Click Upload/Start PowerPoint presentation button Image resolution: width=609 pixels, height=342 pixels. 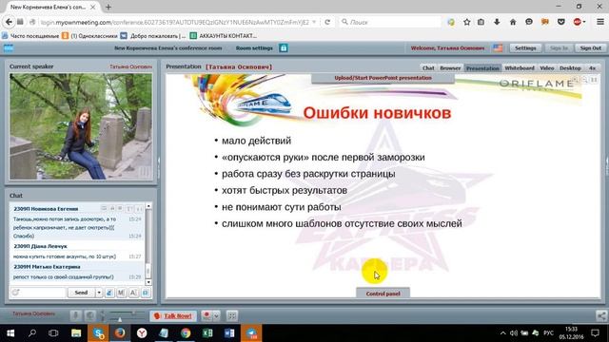click(383, 78)
